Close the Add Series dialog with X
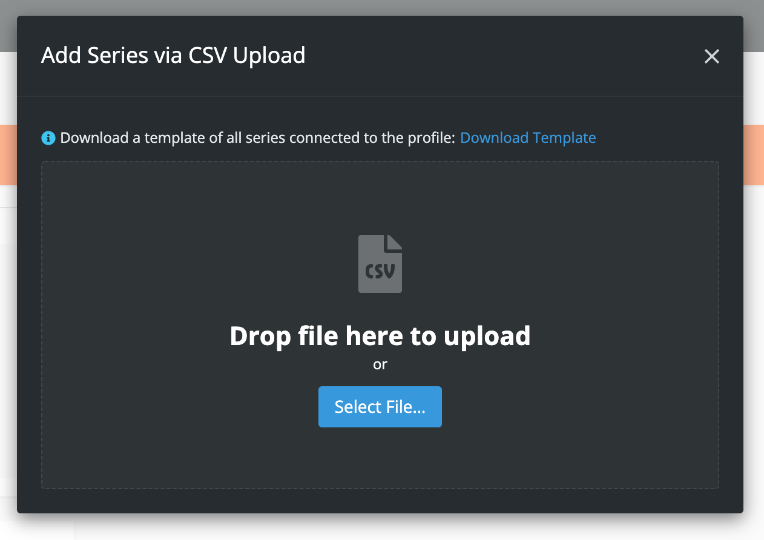 711,56
